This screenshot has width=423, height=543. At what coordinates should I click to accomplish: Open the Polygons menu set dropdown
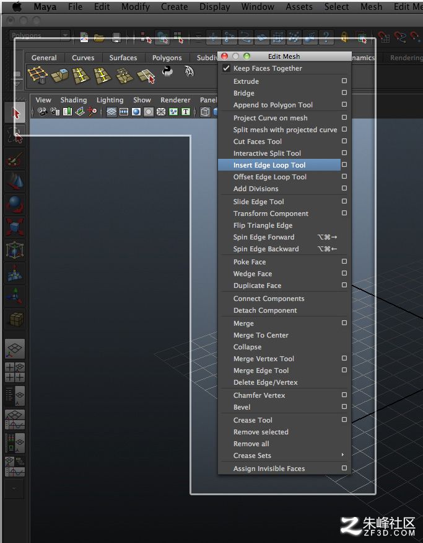[39, 35]
